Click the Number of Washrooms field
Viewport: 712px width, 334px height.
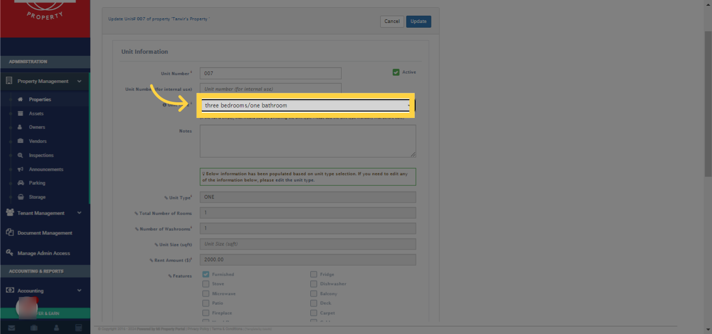[308, 228]
